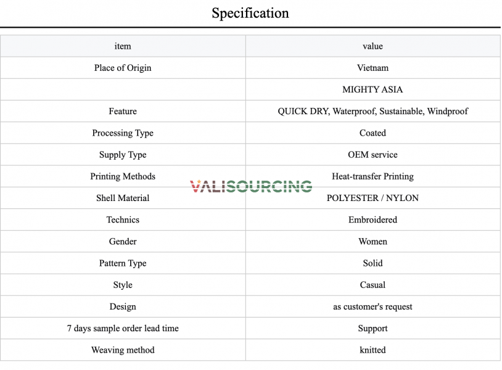Select the Processing Type label
This screenshot has height=370, width=502.
point(123,133)
